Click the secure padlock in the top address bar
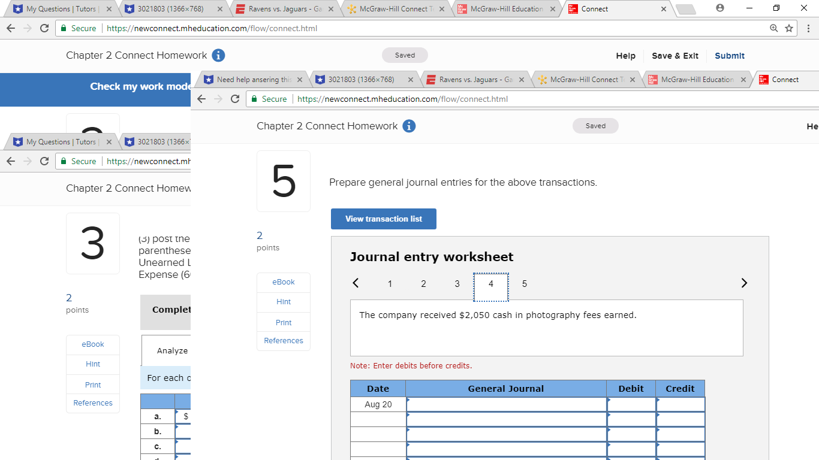Image resolution: width=819 pixels, height=460 pixels. pos(64,28)
